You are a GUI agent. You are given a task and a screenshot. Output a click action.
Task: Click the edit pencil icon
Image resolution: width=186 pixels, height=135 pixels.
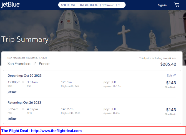(175, 75)
